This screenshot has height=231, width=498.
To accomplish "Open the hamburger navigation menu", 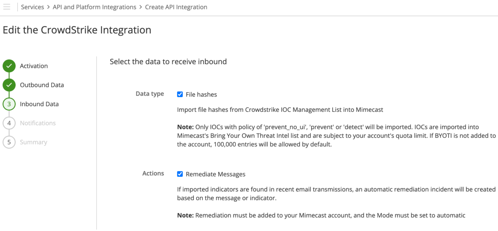I will pyautogui.click(x=7, y=7).
